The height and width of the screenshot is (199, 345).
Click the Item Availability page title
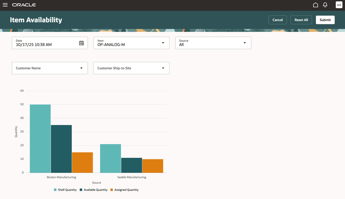pos(36,20)
